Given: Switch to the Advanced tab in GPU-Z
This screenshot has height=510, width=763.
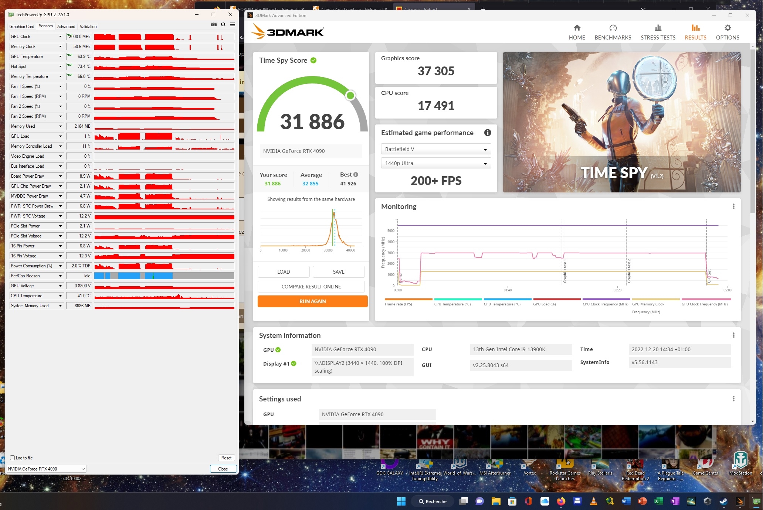Looking at the screenshot, I should pos(66,27).
